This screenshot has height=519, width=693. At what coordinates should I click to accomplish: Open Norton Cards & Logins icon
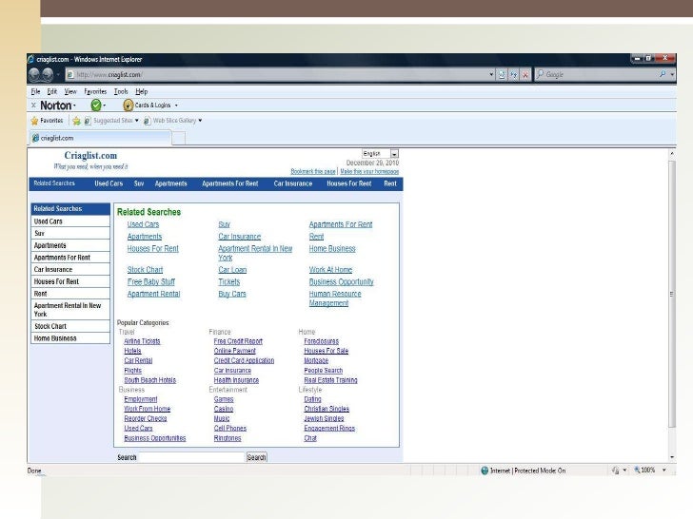click(129, 105)
